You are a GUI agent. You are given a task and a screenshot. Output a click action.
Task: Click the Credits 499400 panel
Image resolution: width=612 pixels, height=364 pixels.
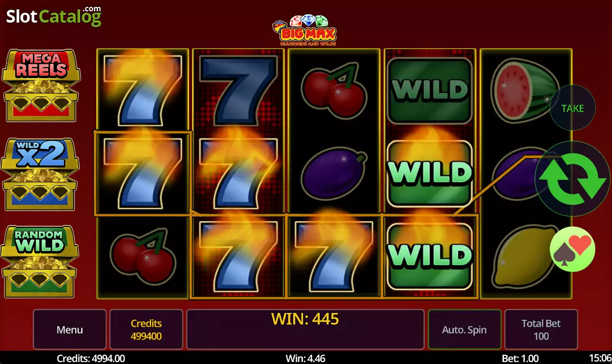[146, 330]
